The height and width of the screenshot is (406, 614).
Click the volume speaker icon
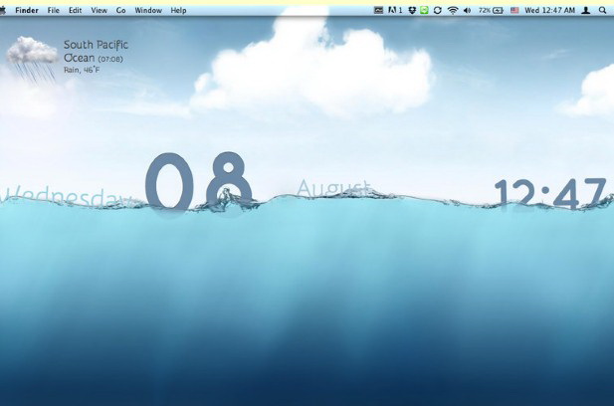tap(468, 9)
